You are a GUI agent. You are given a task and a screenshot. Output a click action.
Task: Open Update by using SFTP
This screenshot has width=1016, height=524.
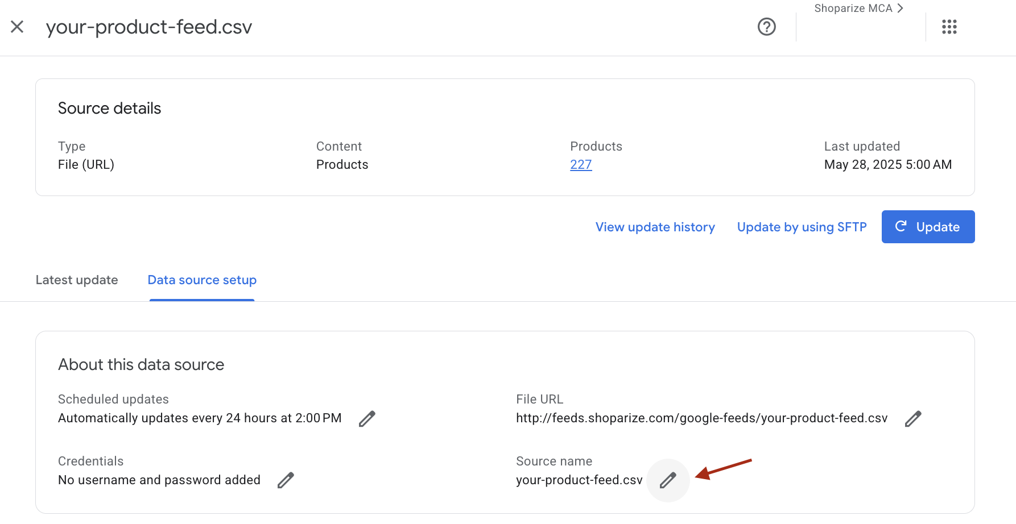[802, 227]
